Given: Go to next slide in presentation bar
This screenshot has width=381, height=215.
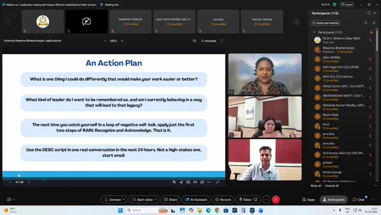Looking at the screenshot, I should pos(29,182).
